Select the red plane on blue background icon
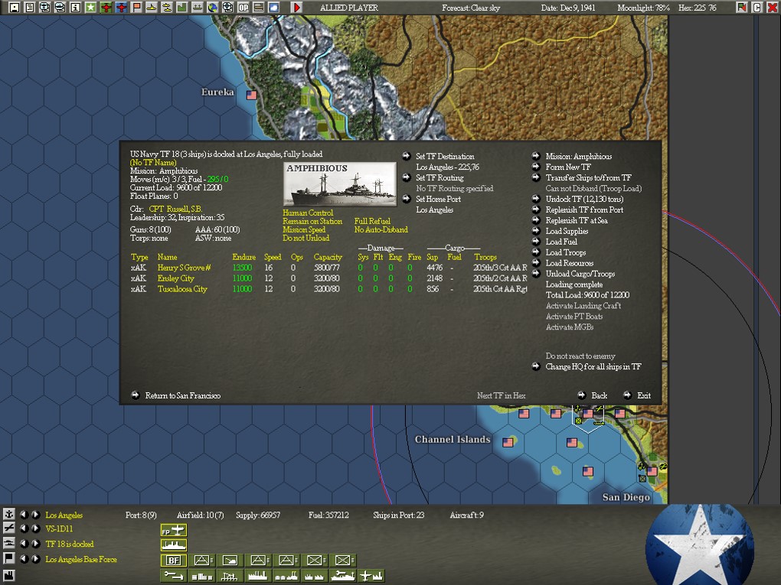 pyautogui.click(x=121, y=8)
